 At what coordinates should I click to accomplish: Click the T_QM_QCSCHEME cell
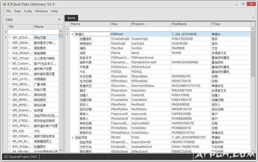click(x=190, y=34)
